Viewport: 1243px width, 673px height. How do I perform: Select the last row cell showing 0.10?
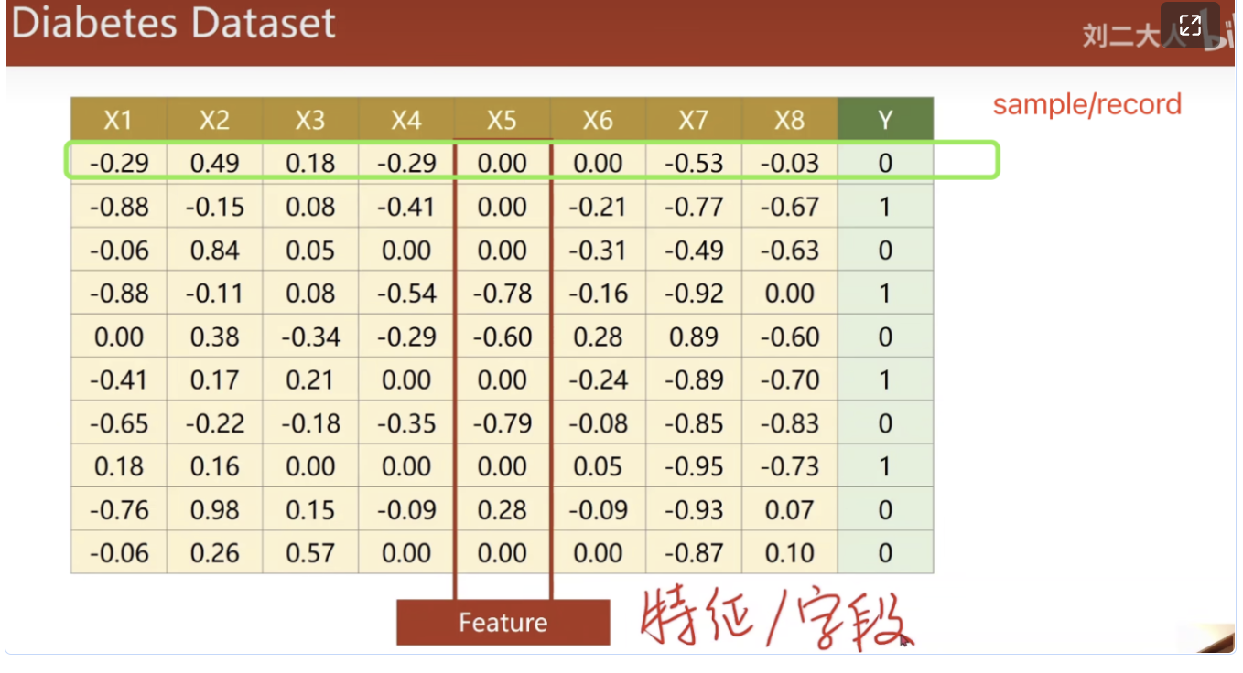pyautogui.click(x=789, y=552)
